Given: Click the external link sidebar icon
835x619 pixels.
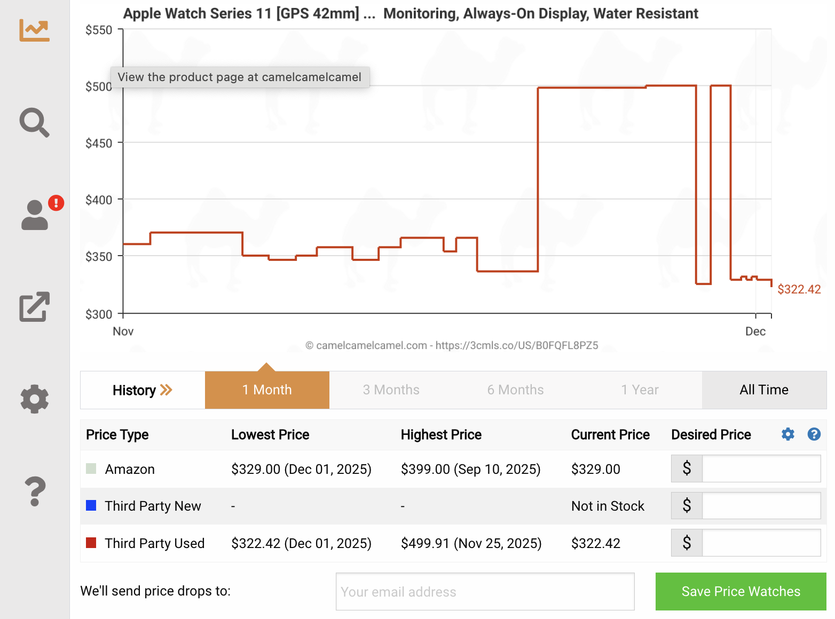Looking at the screenshot, I should (x=35, y=307).
